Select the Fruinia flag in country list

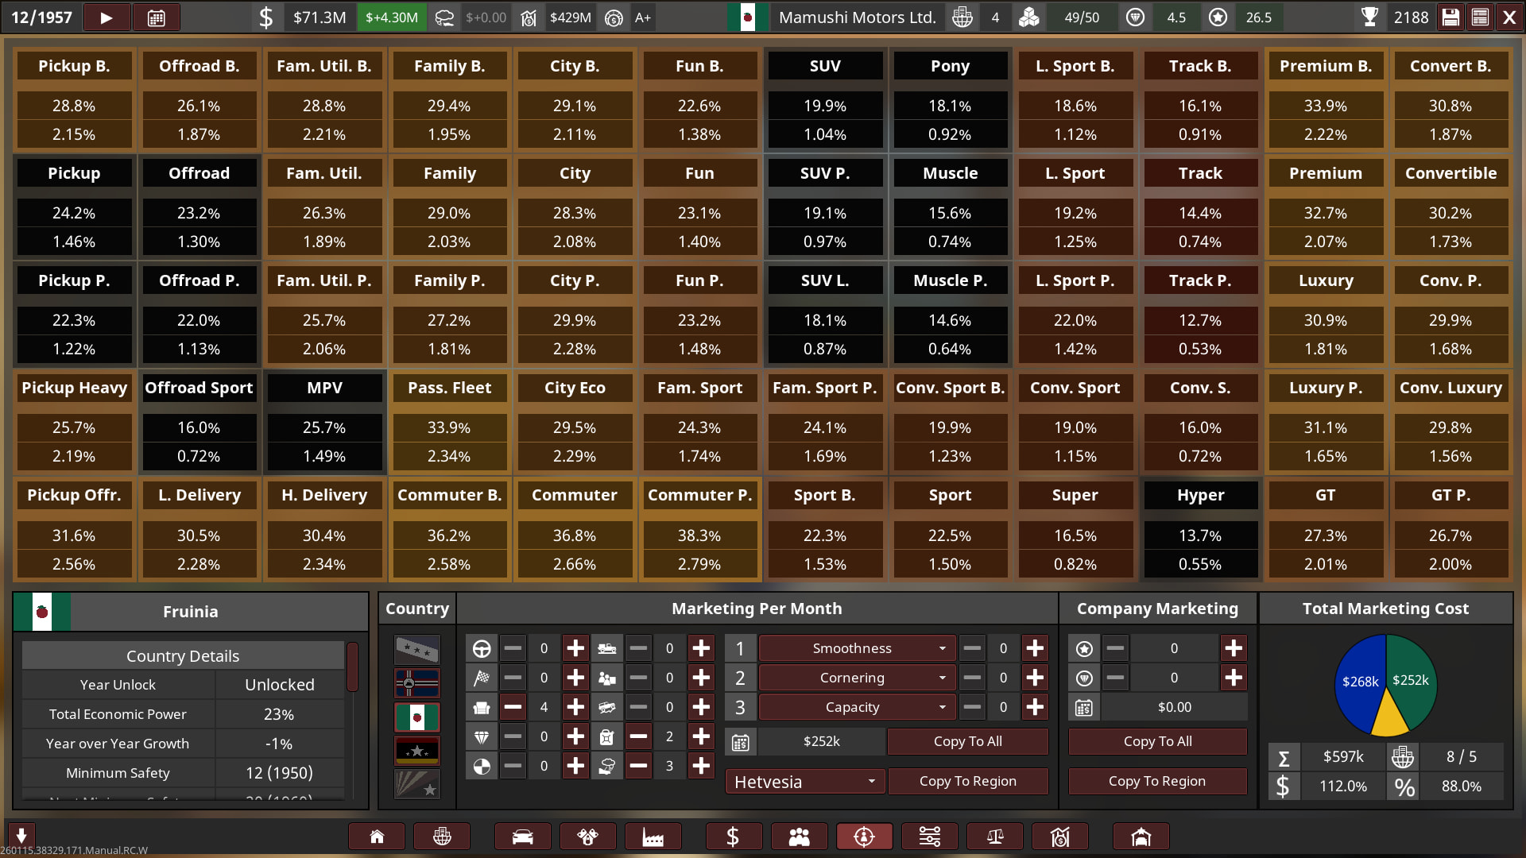tap(417, 717)
